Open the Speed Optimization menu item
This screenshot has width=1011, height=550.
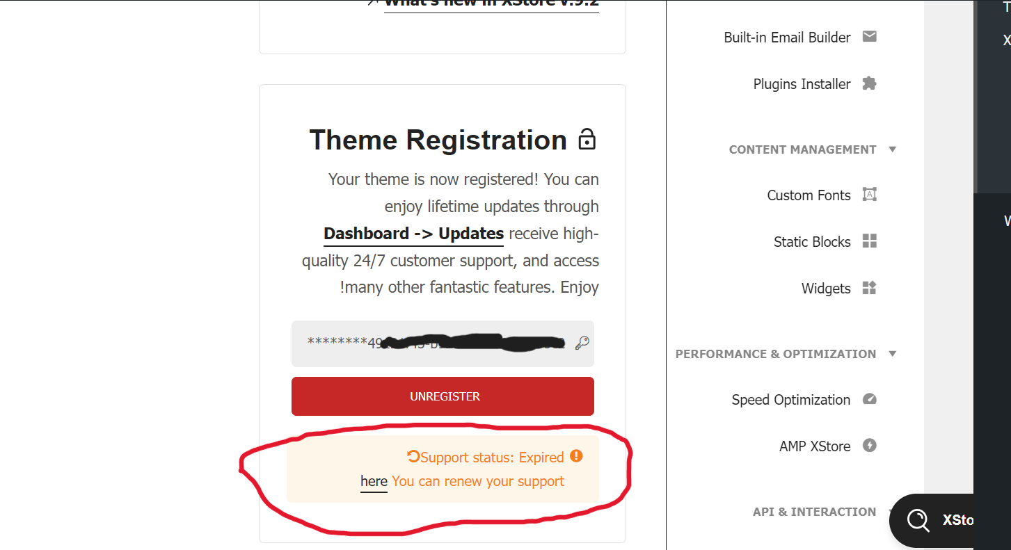point(790,400)
